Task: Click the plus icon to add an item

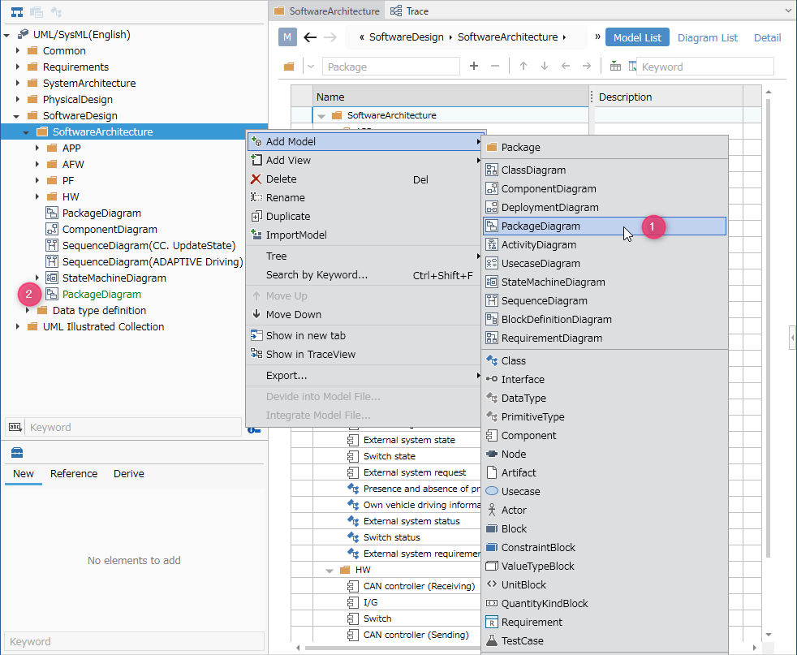Action: point(474,66)
